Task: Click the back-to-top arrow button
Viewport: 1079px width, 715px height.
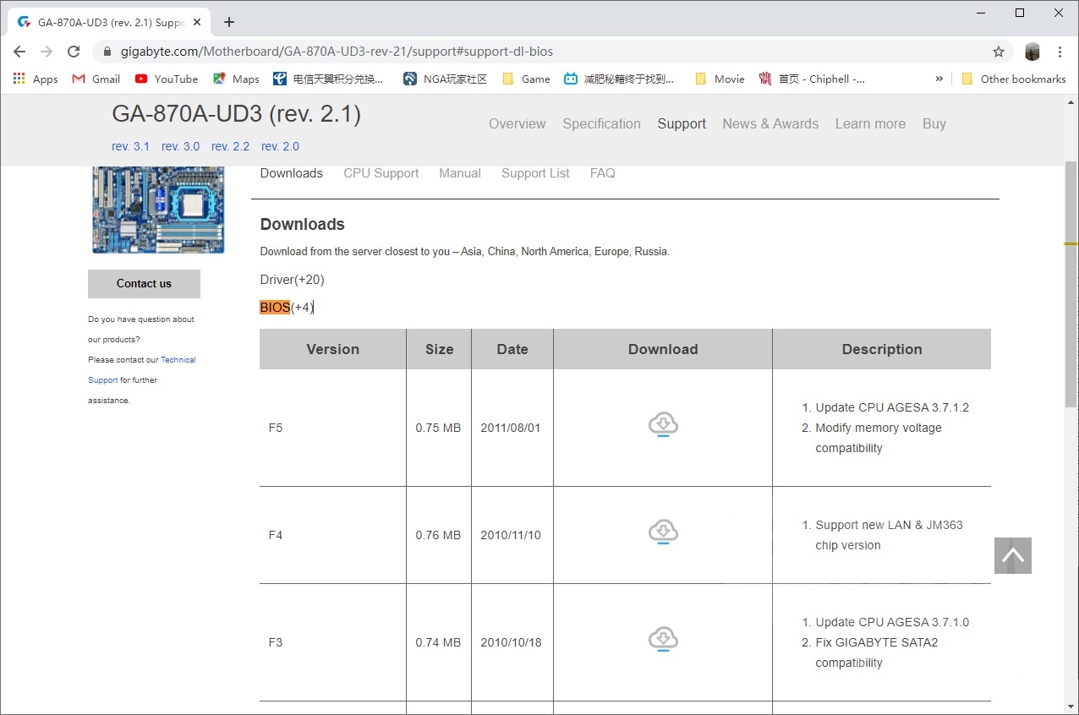Action: (x=1012, y=555)
